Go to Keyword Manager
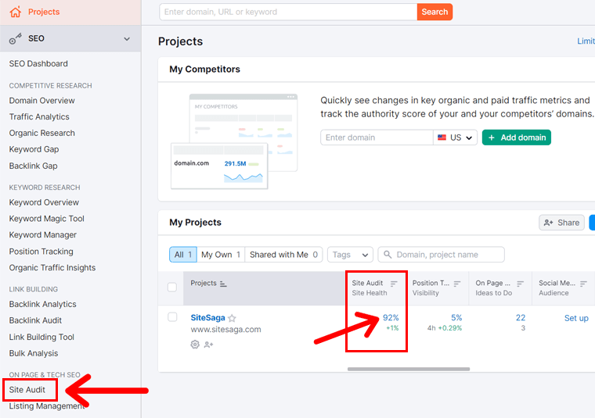This screenshot has height=418, width=595. (43, 234)
